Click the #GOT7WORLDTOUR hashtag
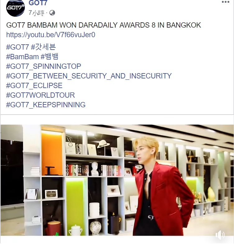 40,95
